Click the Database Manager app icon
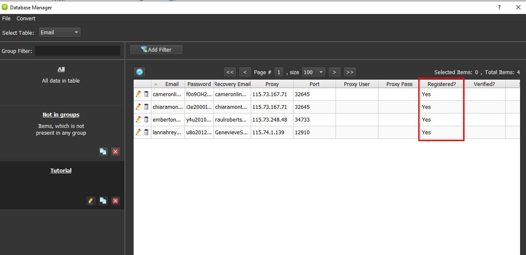This screenshot has width=526, height=255. [x=5, y=7]
